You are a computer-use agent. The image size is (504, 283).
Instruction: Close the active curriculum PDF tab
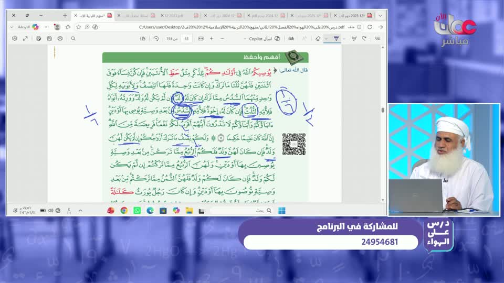[76, 15]
